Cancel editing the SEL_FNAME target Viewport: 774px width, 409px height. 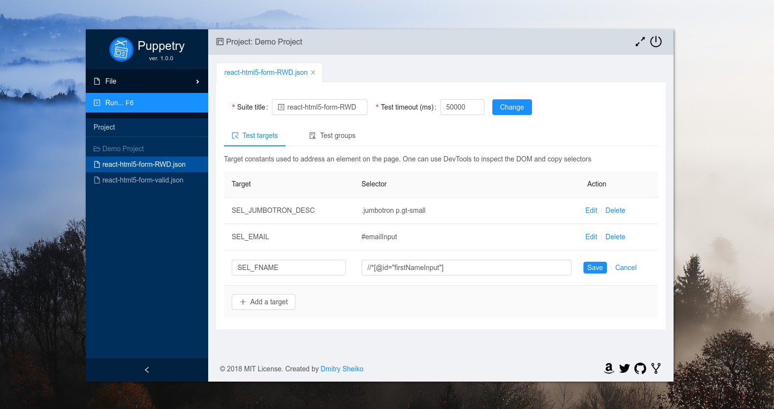626,268
